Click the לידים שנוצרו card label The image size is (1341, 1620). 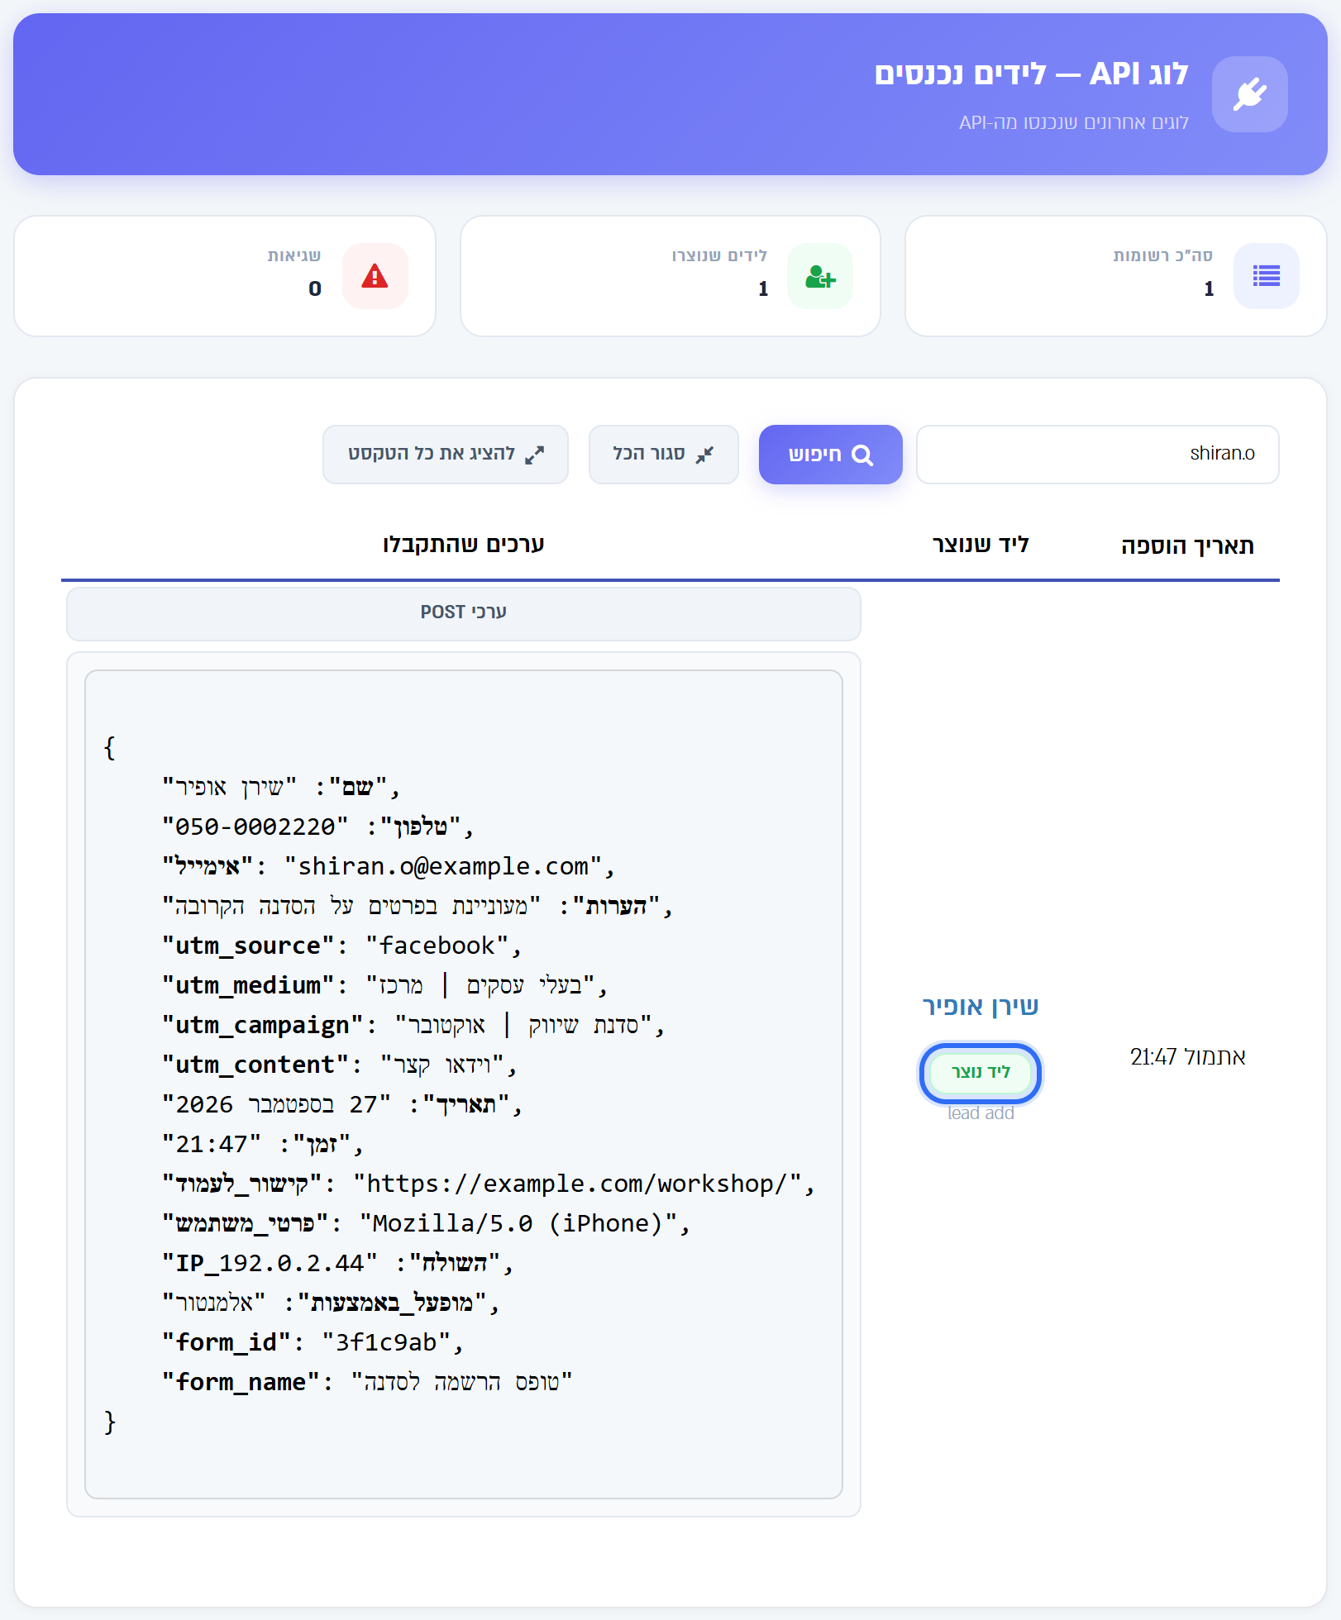coord(719,255)
